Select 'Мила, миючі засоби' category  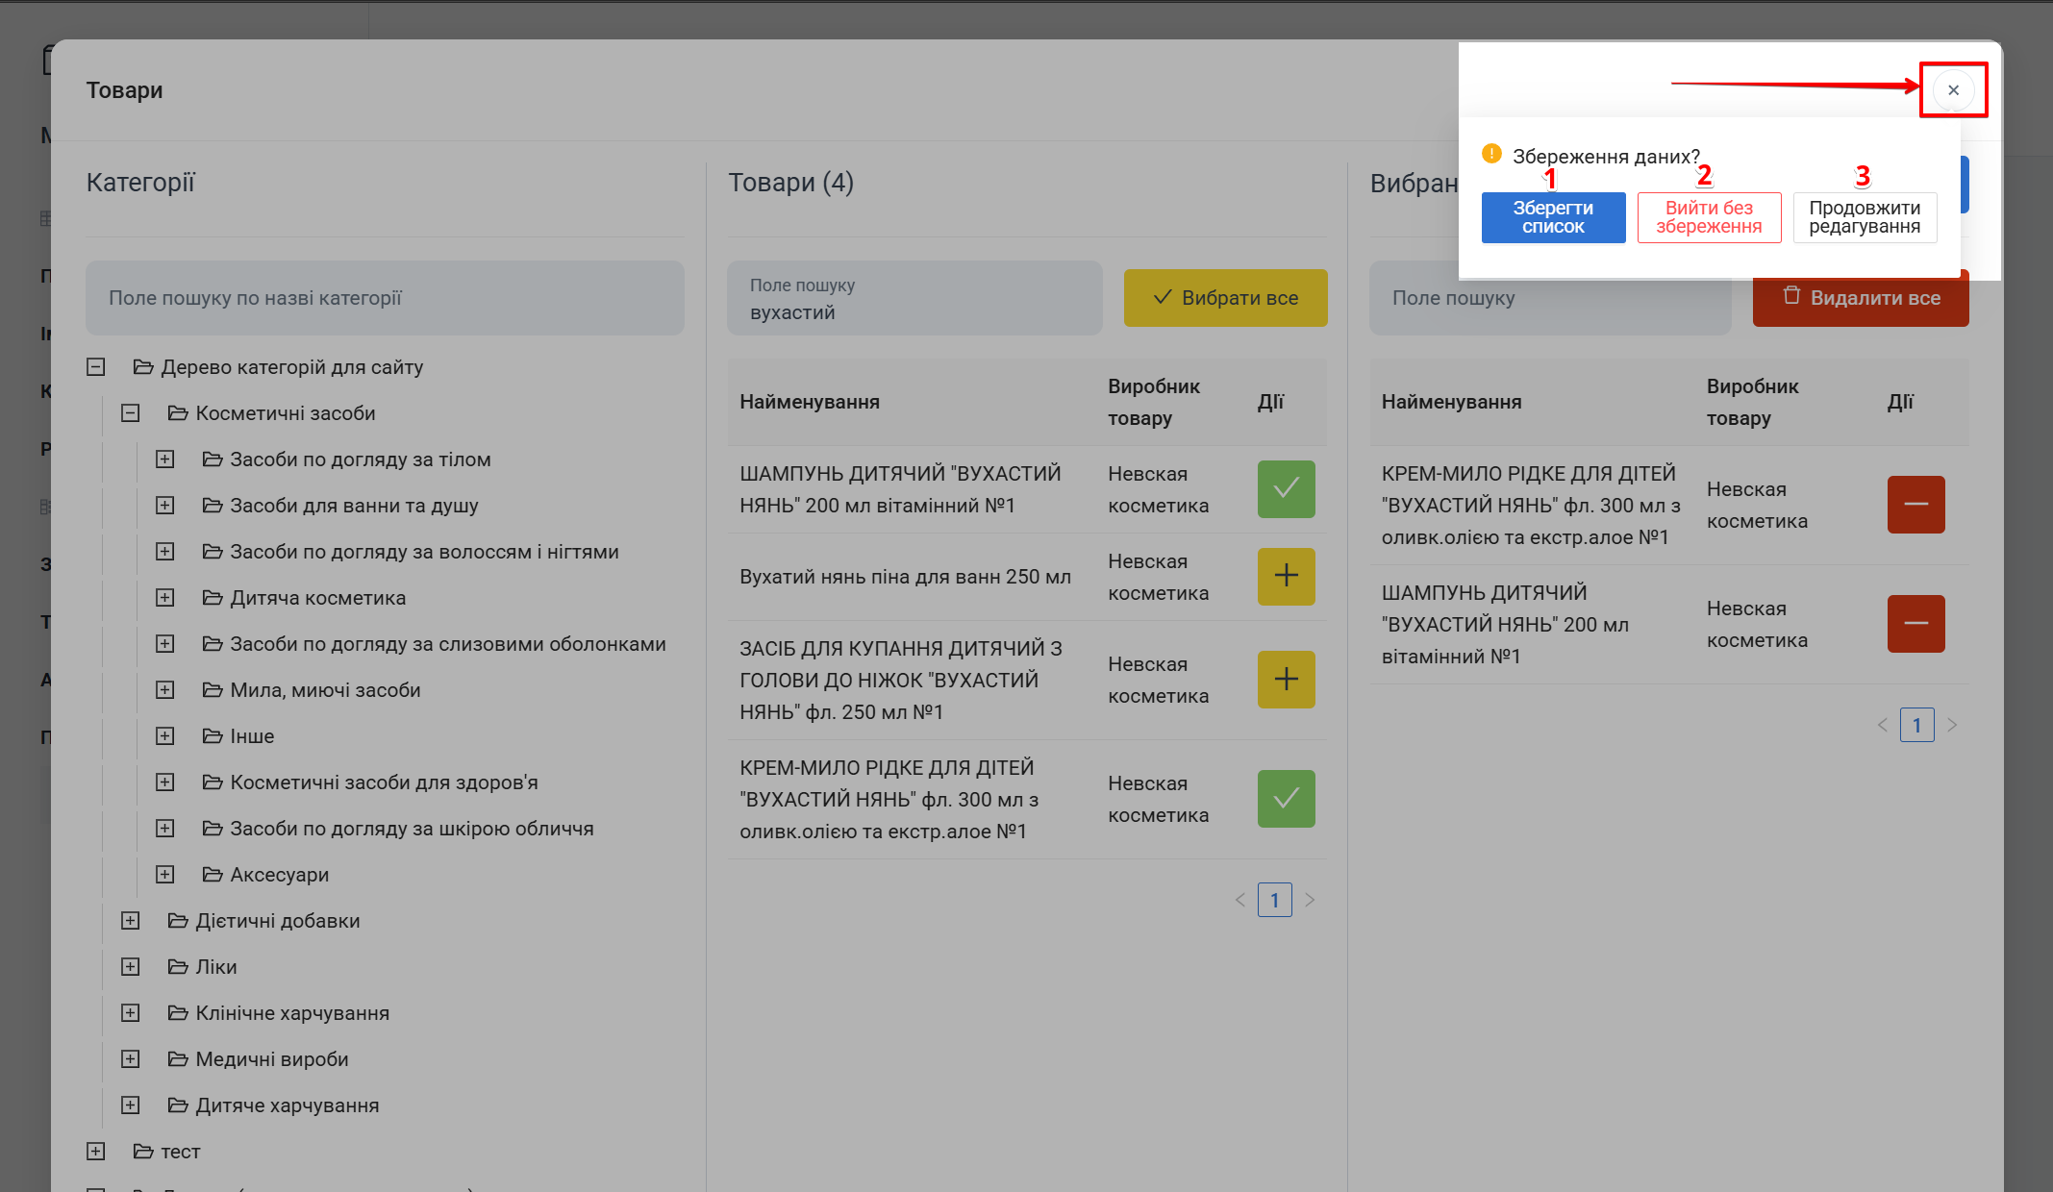point(325,690)
